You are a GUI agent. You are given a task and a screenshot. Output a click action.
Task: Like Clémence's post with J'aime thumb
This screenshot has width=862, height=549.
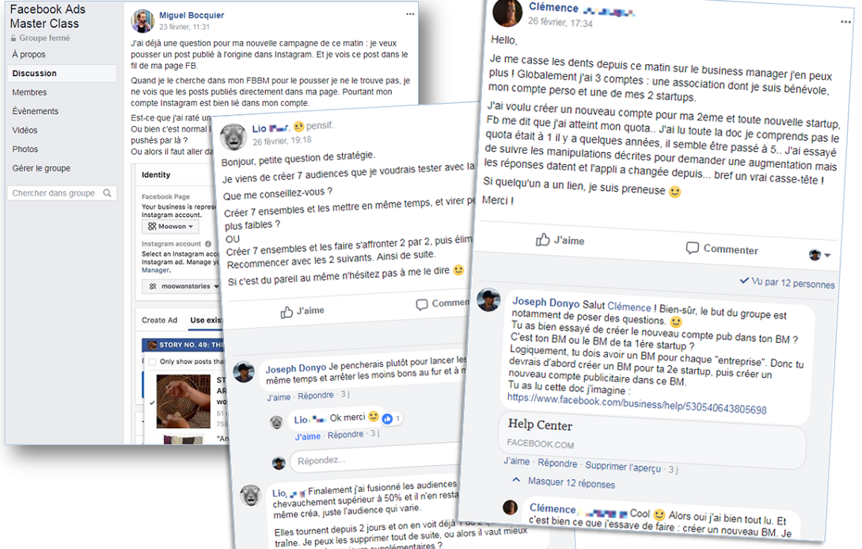click(x=560, y=240)
